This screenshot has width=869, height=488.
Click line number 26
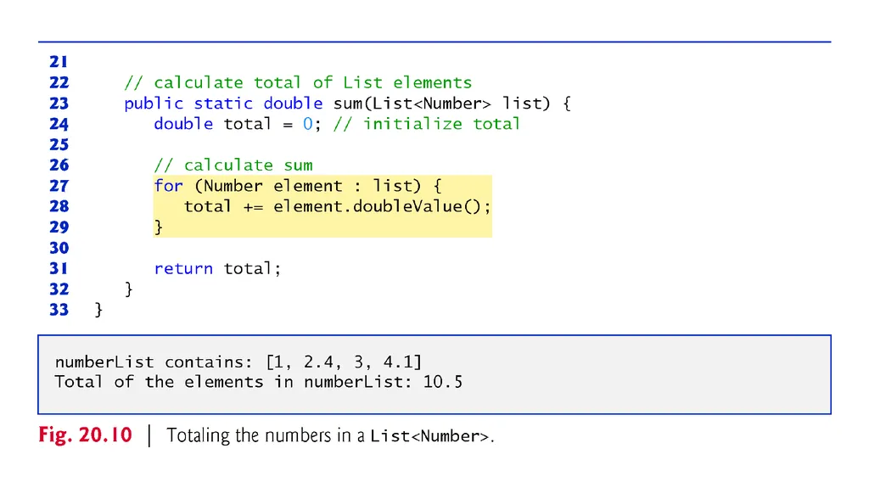(59, 165)
